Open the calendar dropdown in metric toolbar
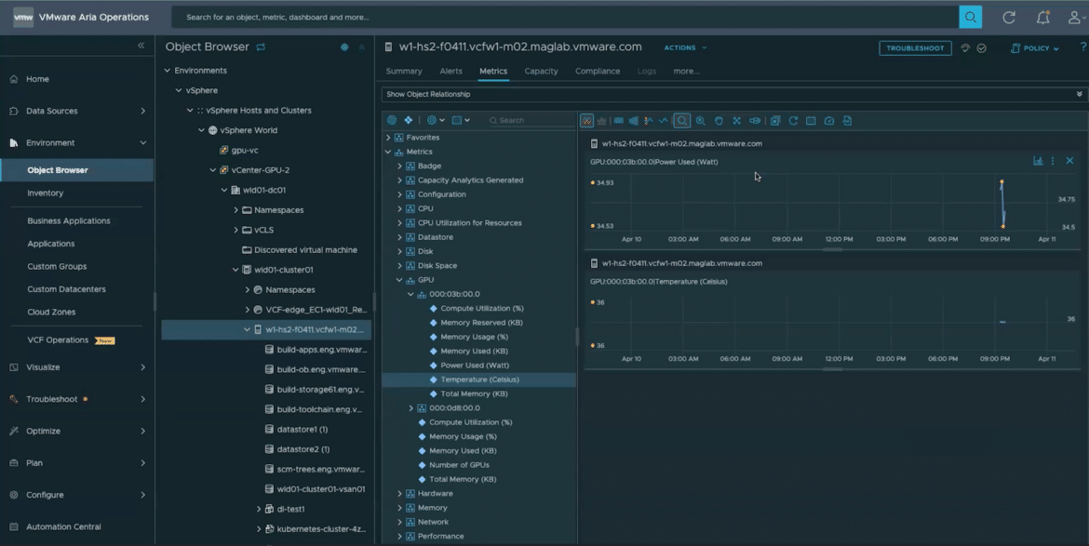The height and width of the screenshot is (546, 1089). coord(461,120)
